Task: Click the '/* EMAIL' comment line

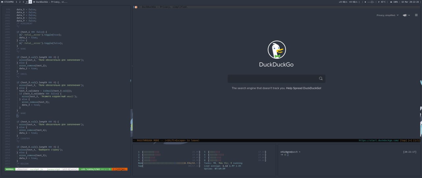Action: coord(22,74)
